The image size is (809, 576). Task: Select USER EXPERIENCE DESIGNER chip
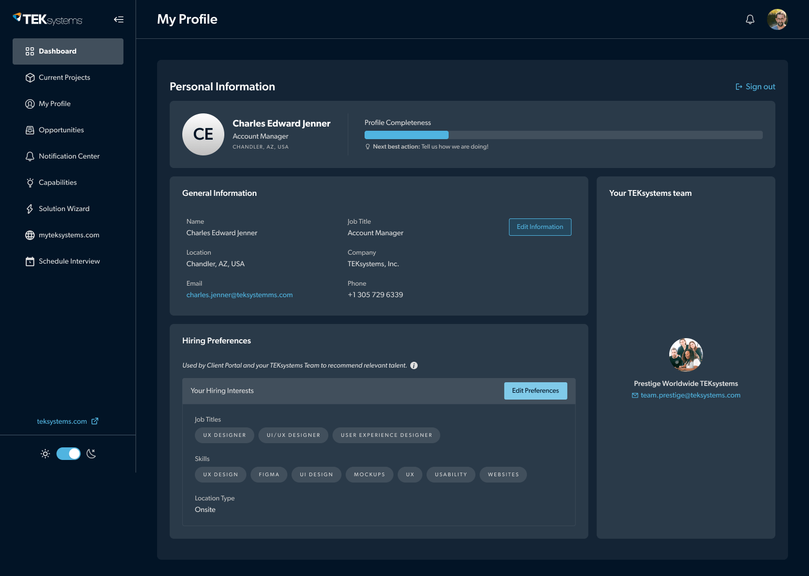coord(387,435)
